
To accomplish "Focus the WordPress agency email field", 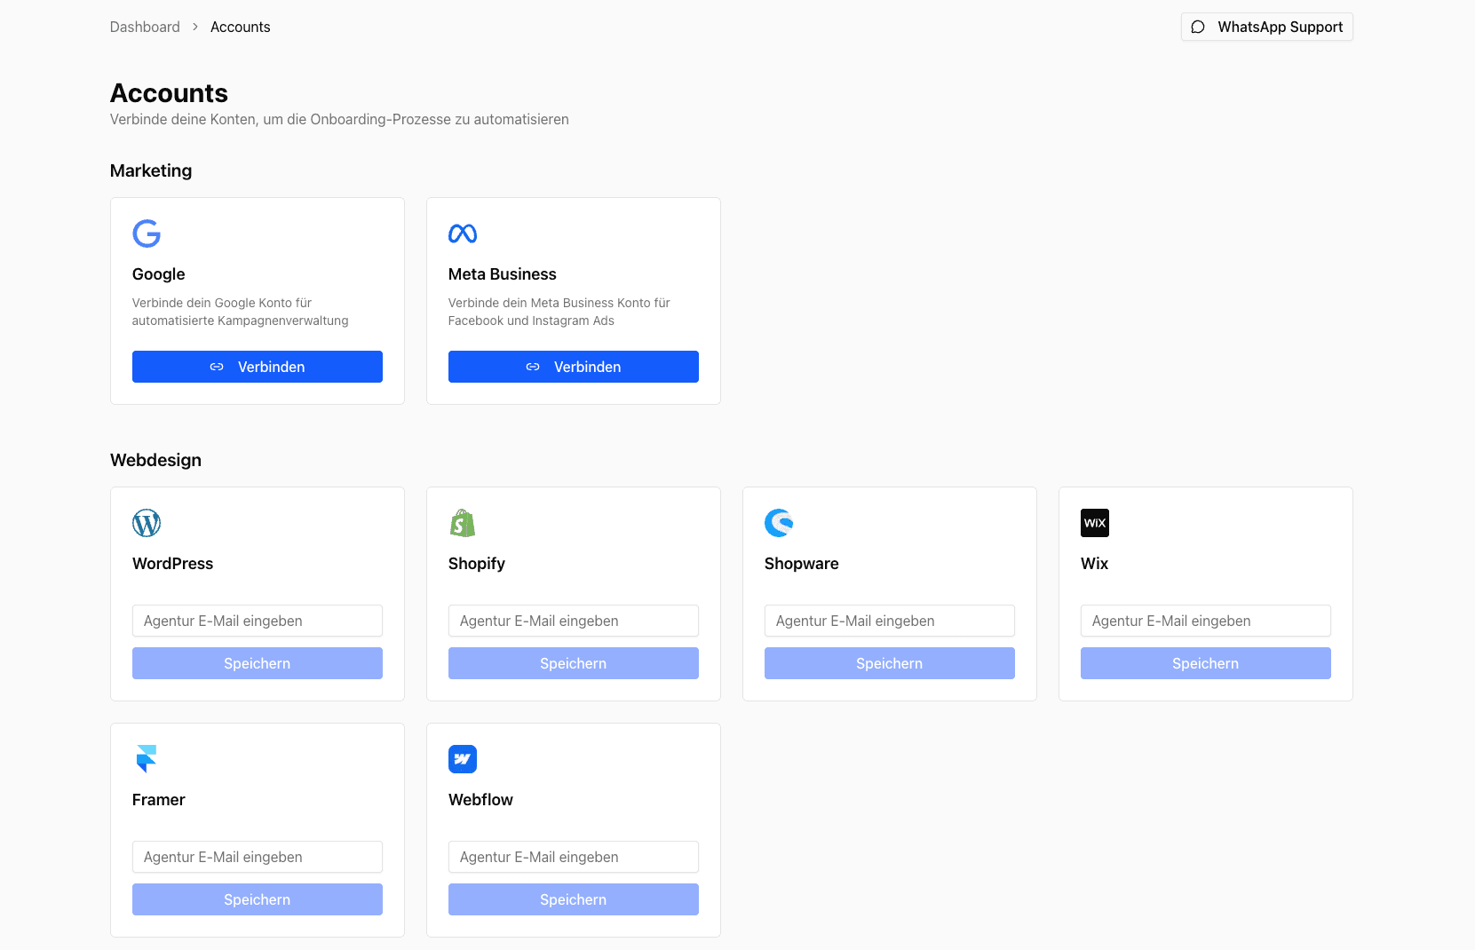I will click(258, 621).
